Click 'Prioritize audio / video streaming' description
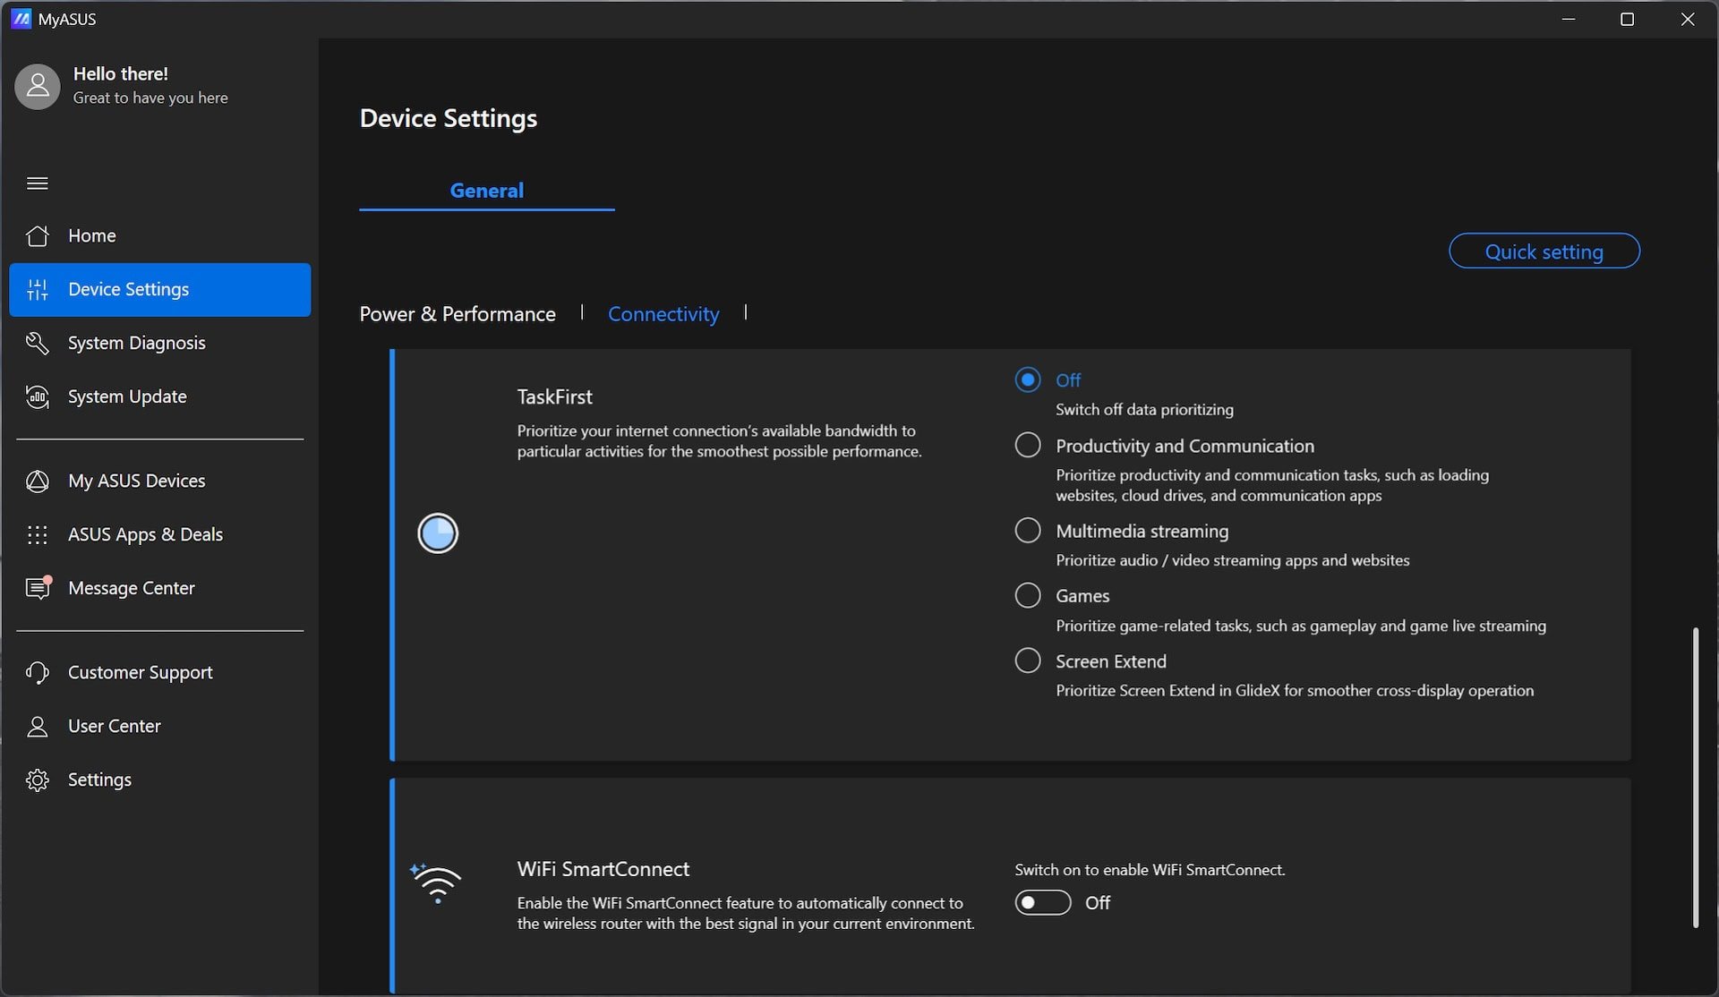The height and width of the screenshot is (997, 1719). coord(1233,560)
